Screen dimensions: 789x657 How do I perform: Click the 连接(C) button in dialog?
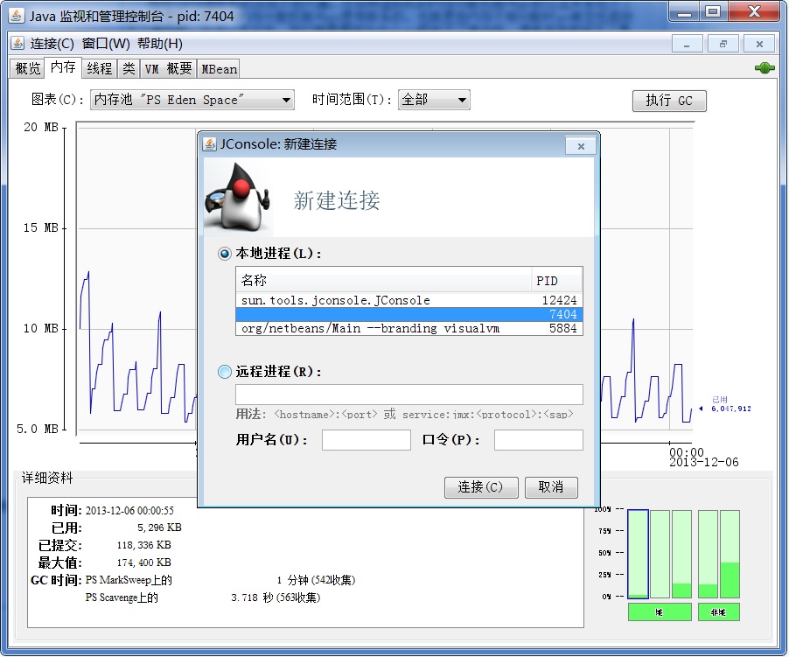tap(481, 487)
